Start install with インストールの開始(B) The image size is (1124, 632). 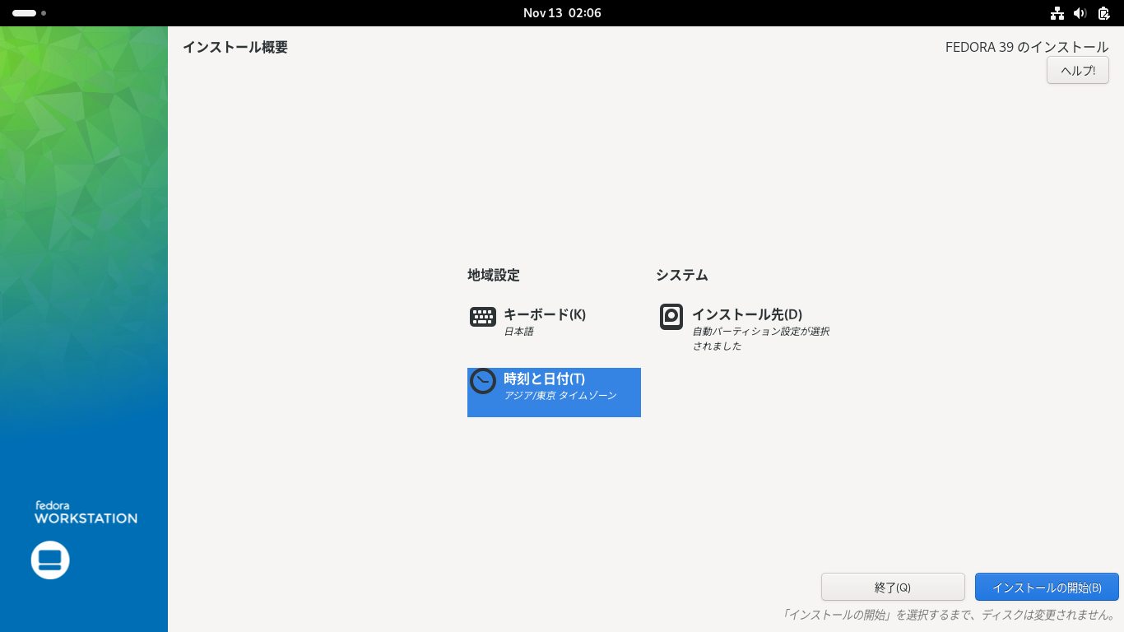1047,587
